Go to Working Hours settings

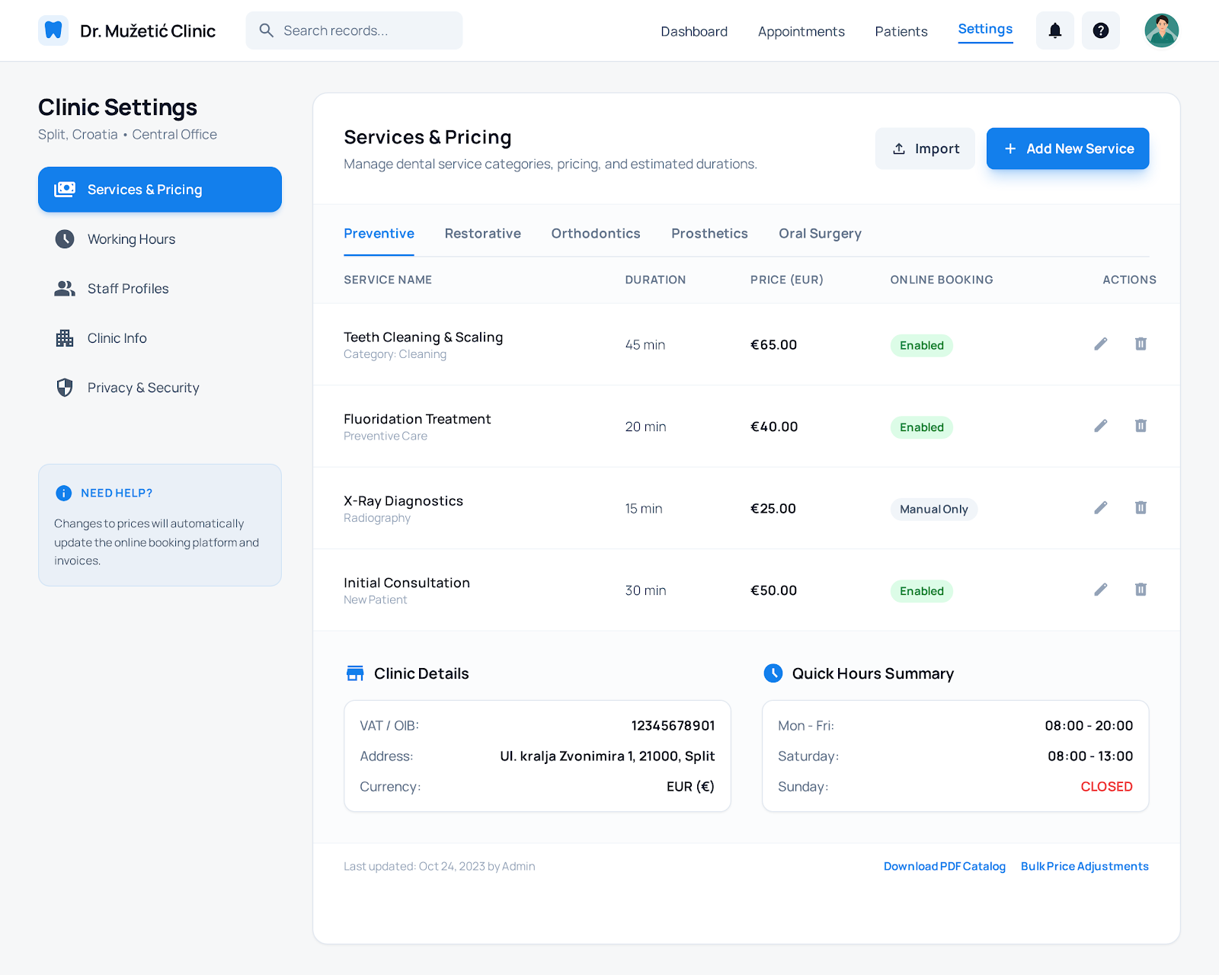click(x=131, y=239)
